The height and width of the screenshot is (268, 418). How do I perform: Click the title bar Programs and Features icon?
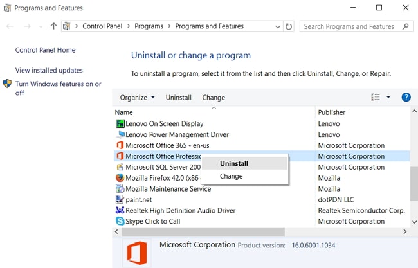[x=7, y=8]
